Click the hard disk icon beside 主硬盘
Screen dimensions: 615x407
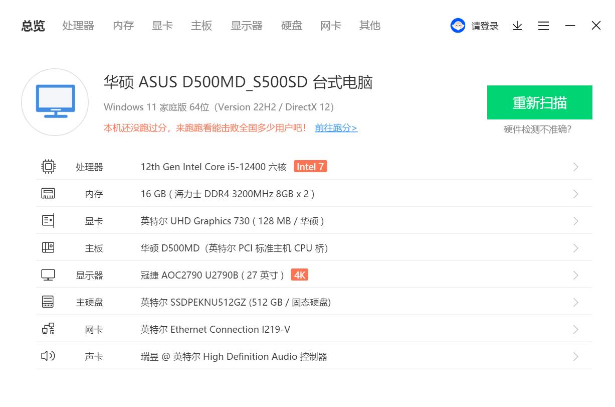pyautogui.click(x=48, y=302)
